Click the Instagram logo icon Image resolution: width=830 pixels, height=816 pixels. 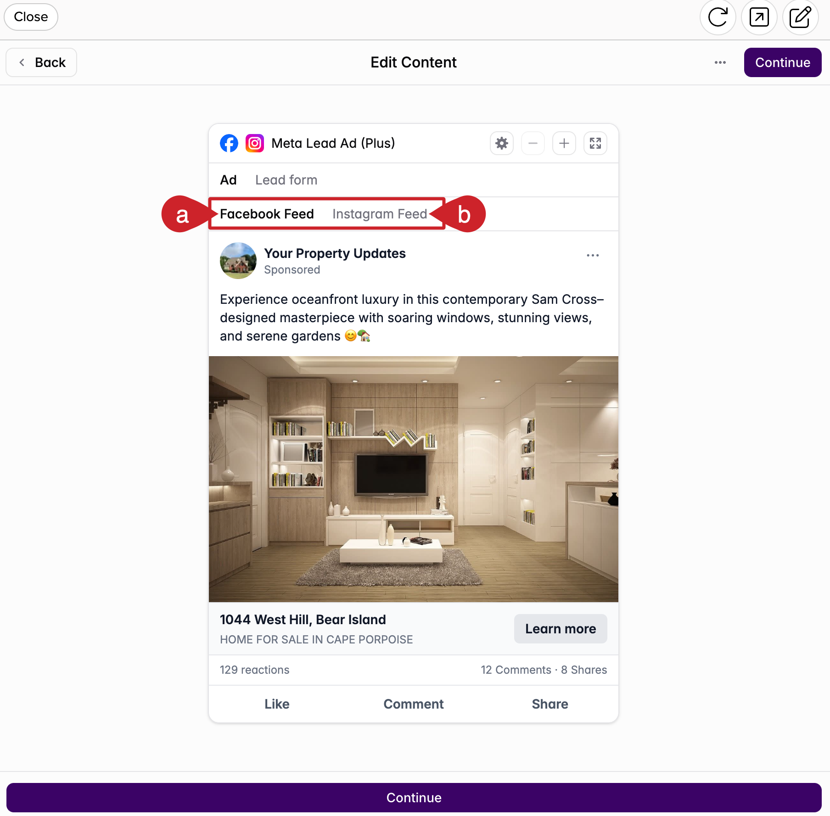(255, 144)
